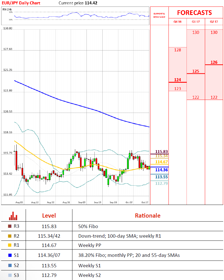
Task: Click the blue S1 color square
Action: (10, 255)
